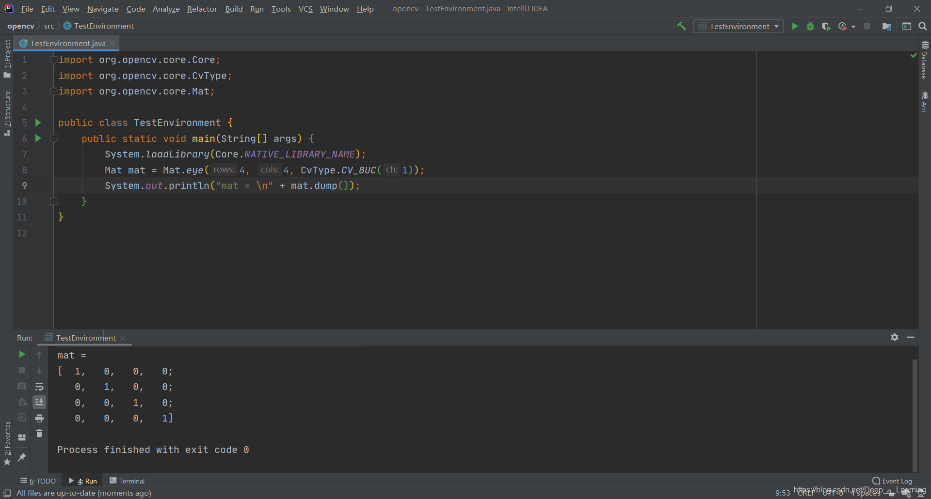Open the TODO tool window tab
Screen dimensions: 931x499
pyautogui.click(x=38, y=481)
